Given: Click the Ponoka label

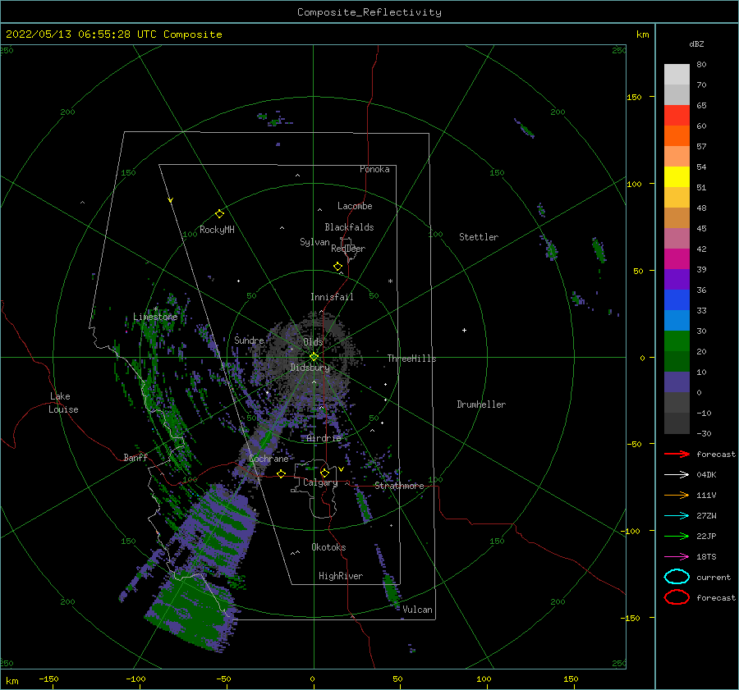Looking at the screenshot, I should 374,169.
